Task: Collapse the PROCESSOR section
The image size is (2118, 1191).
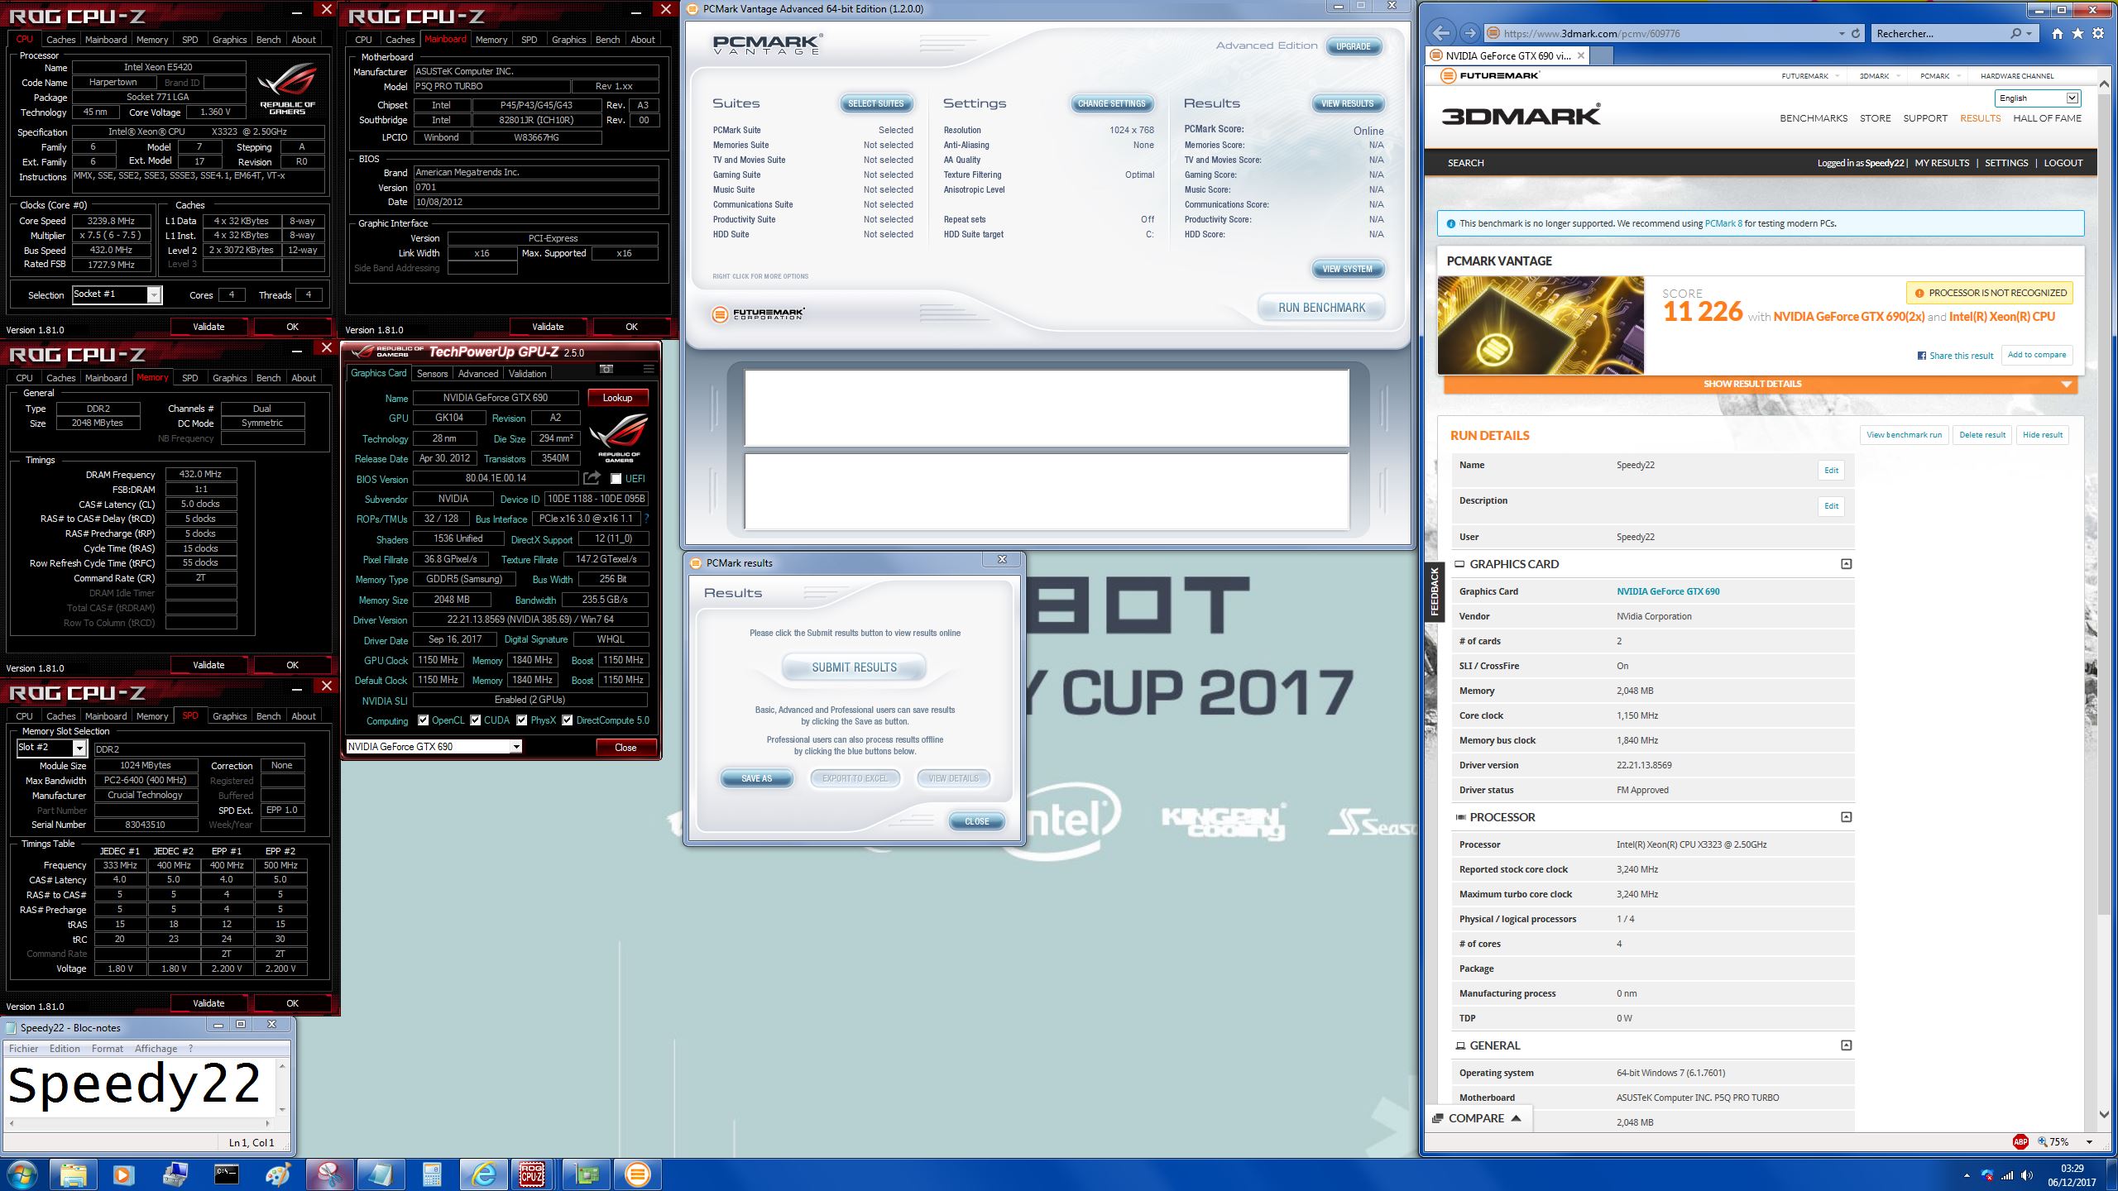Action: pos(1846,817)
